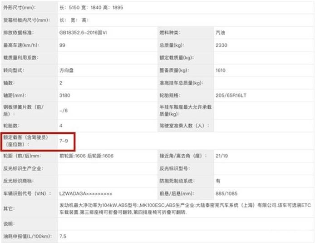Click the 轮胎数 label
This screenshot has width=315, height=243.
[11, 126]
